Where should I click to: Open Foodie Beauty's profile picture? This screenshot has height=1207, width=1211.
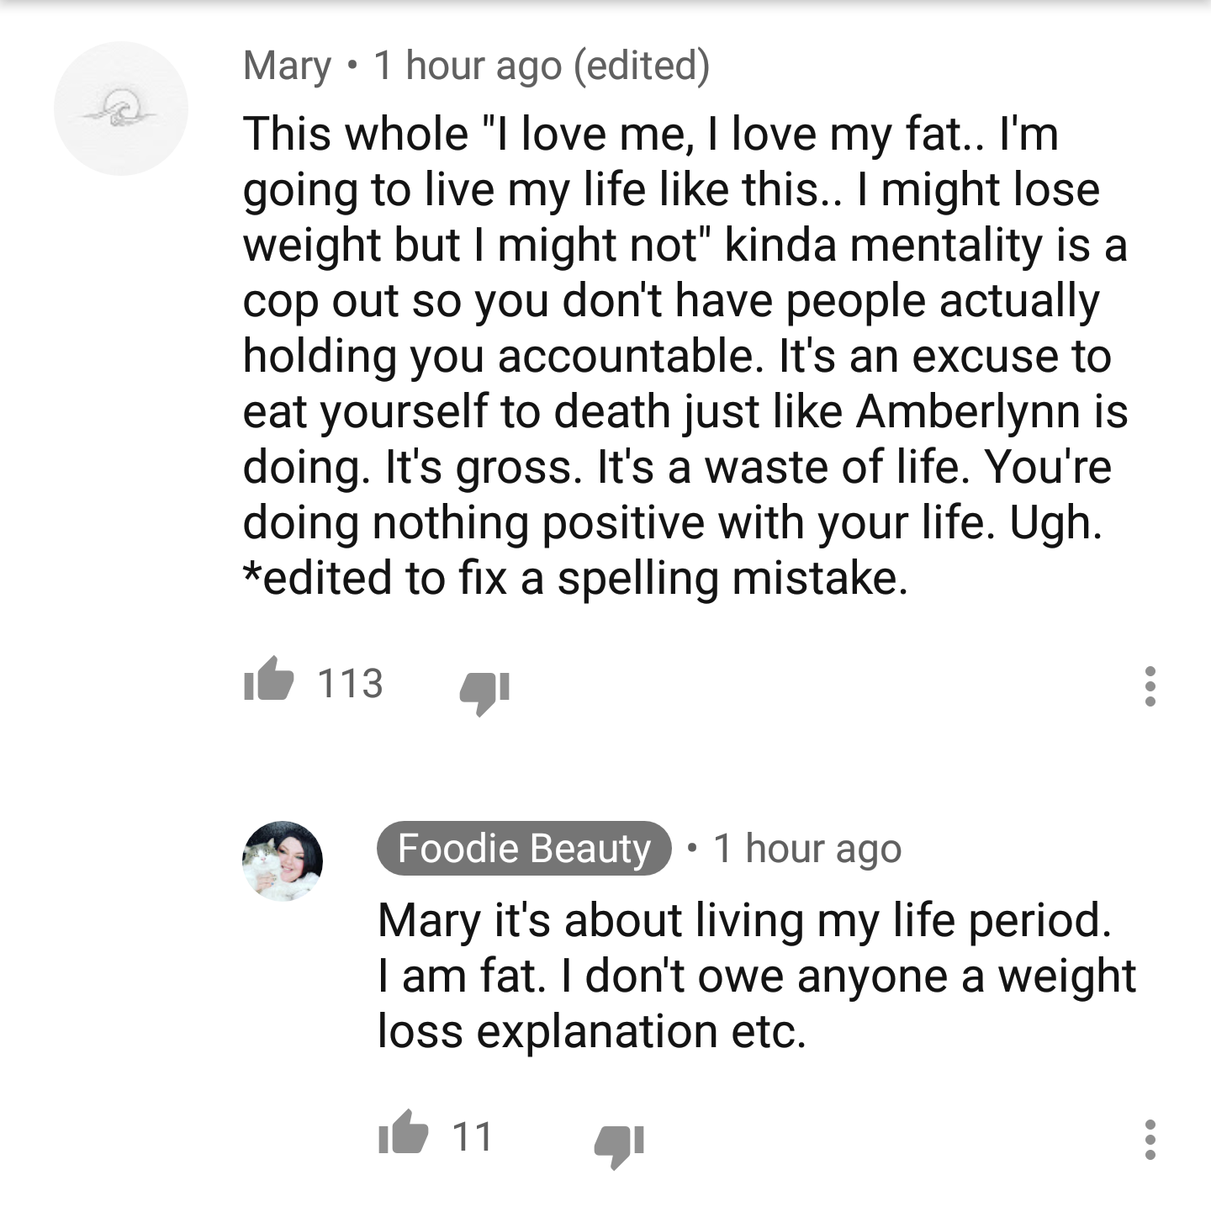coord(283,860)
